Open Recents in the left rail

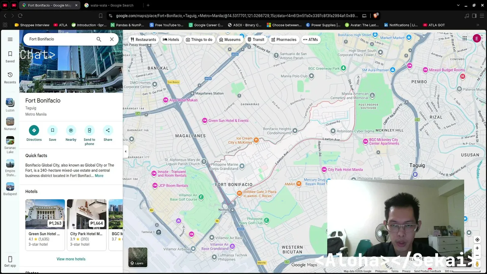[10, 78]
